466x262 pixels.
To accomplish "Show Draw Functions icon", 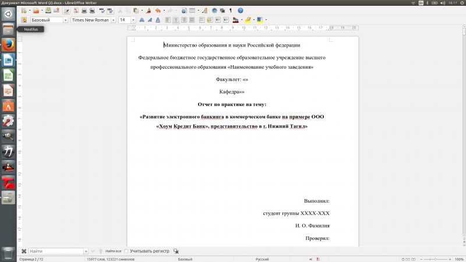I will click(204, 10).
